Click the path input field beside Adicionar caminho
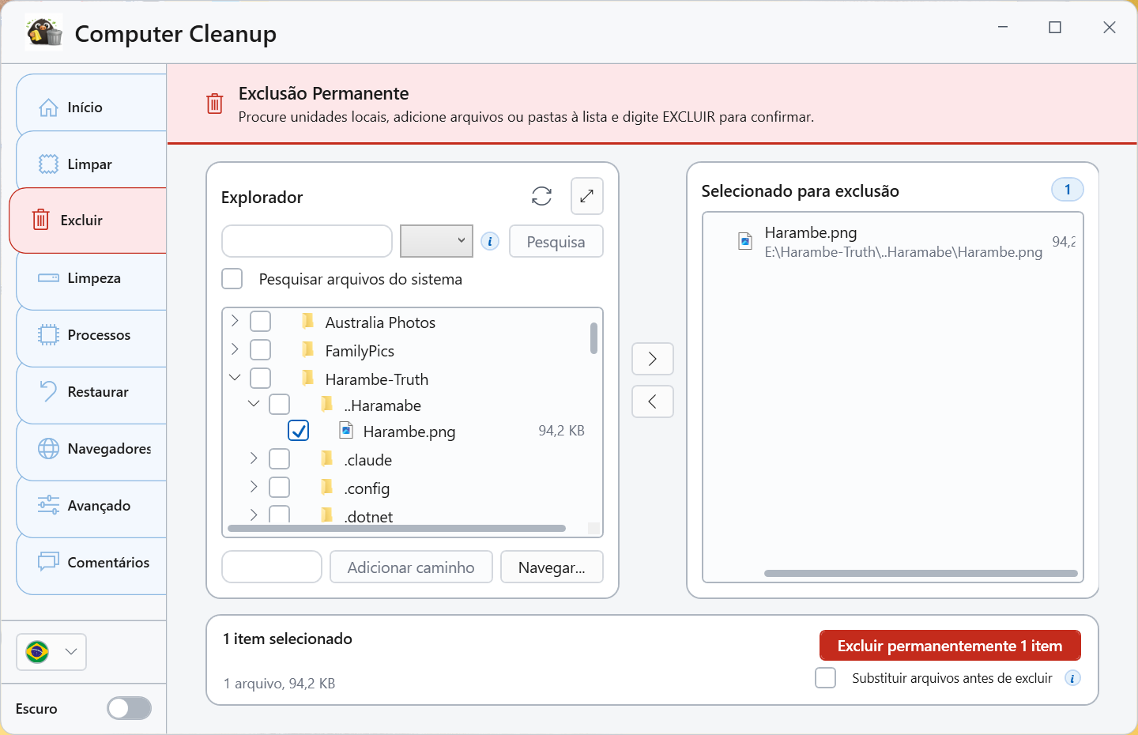Viewport: 1138px width, 735px height. point(272,567)
